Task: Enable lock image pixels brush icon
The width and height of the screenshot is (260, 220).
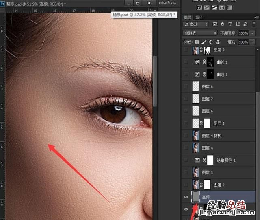Action: click(x=204, y=42)
